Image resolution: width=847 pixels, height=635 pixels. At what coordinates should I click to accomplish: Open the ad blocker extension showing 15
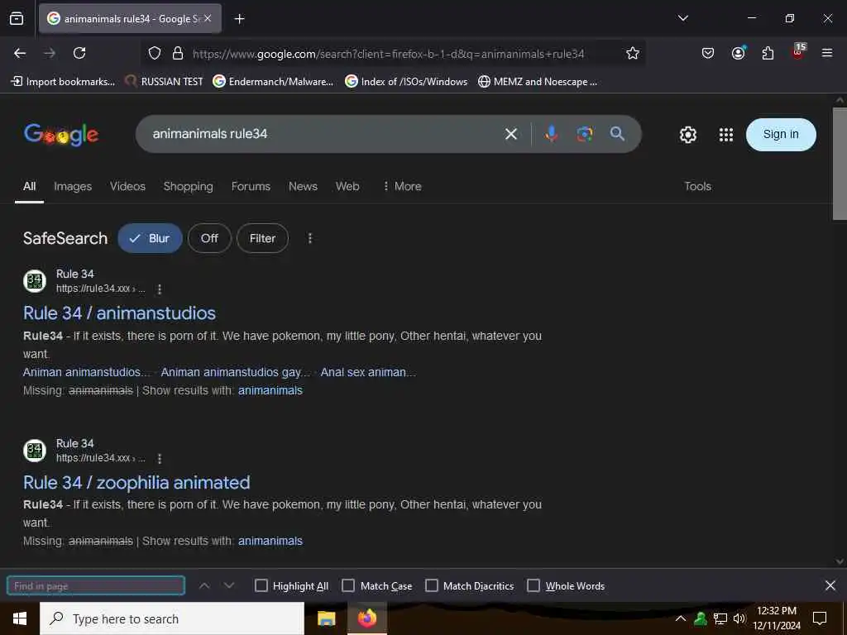(x=798, y=52)
